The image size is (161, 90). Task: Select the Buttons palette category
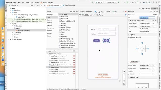click(x=50, y=20)
